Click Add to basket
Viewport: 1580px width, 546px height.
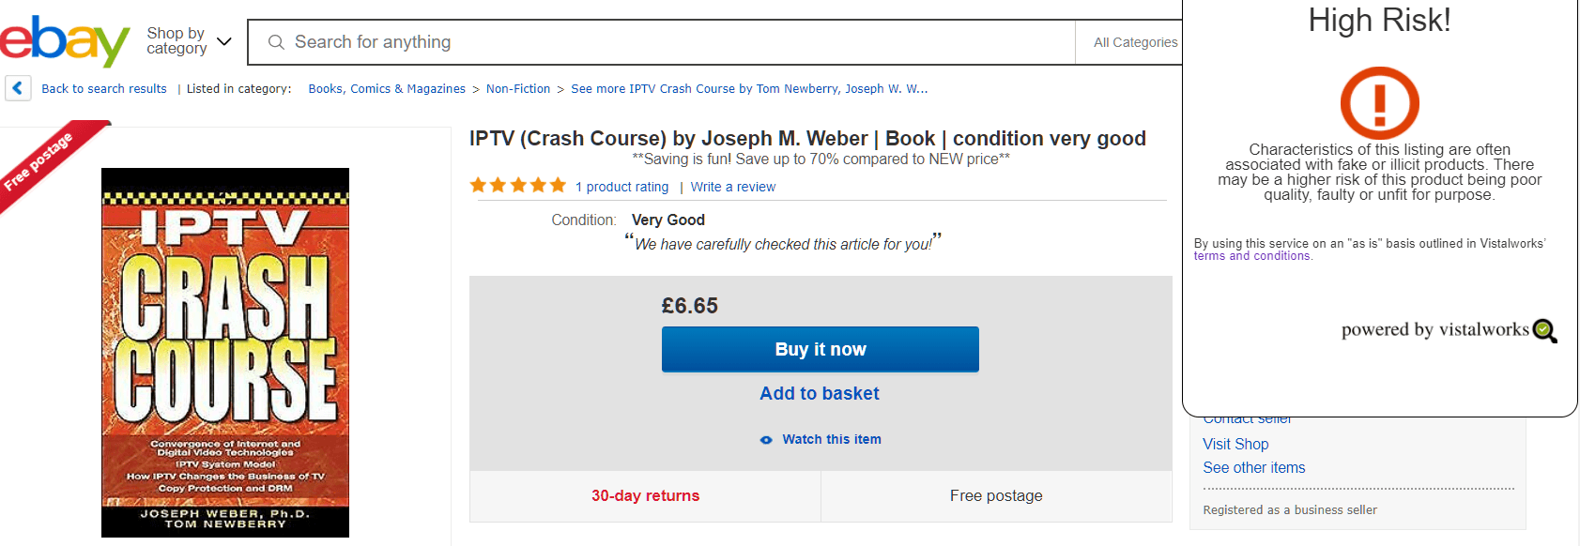click(x=820, y=394)
